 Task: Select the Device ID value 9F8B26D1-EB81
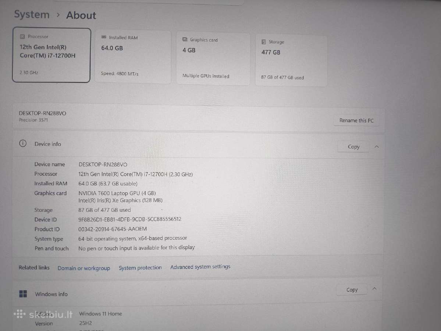point(130,219)
